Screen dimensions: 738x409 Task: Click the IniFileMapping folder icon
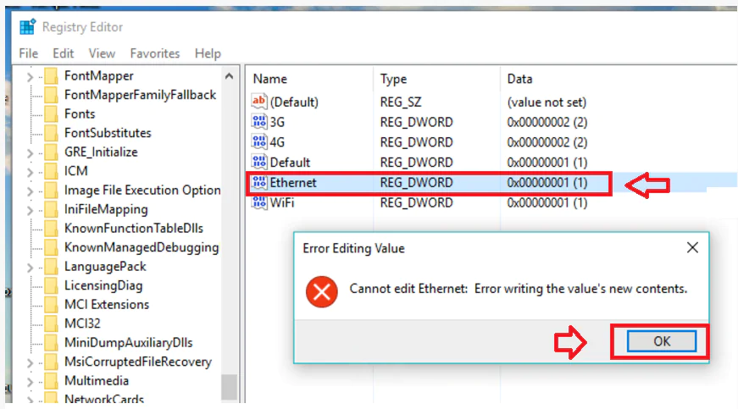pyautogui.click(x=51, y=209)
